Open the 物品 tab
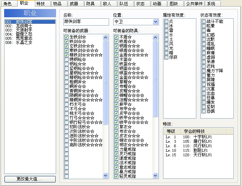The width and height of the screenshot is (242, 186). [59, 3]
